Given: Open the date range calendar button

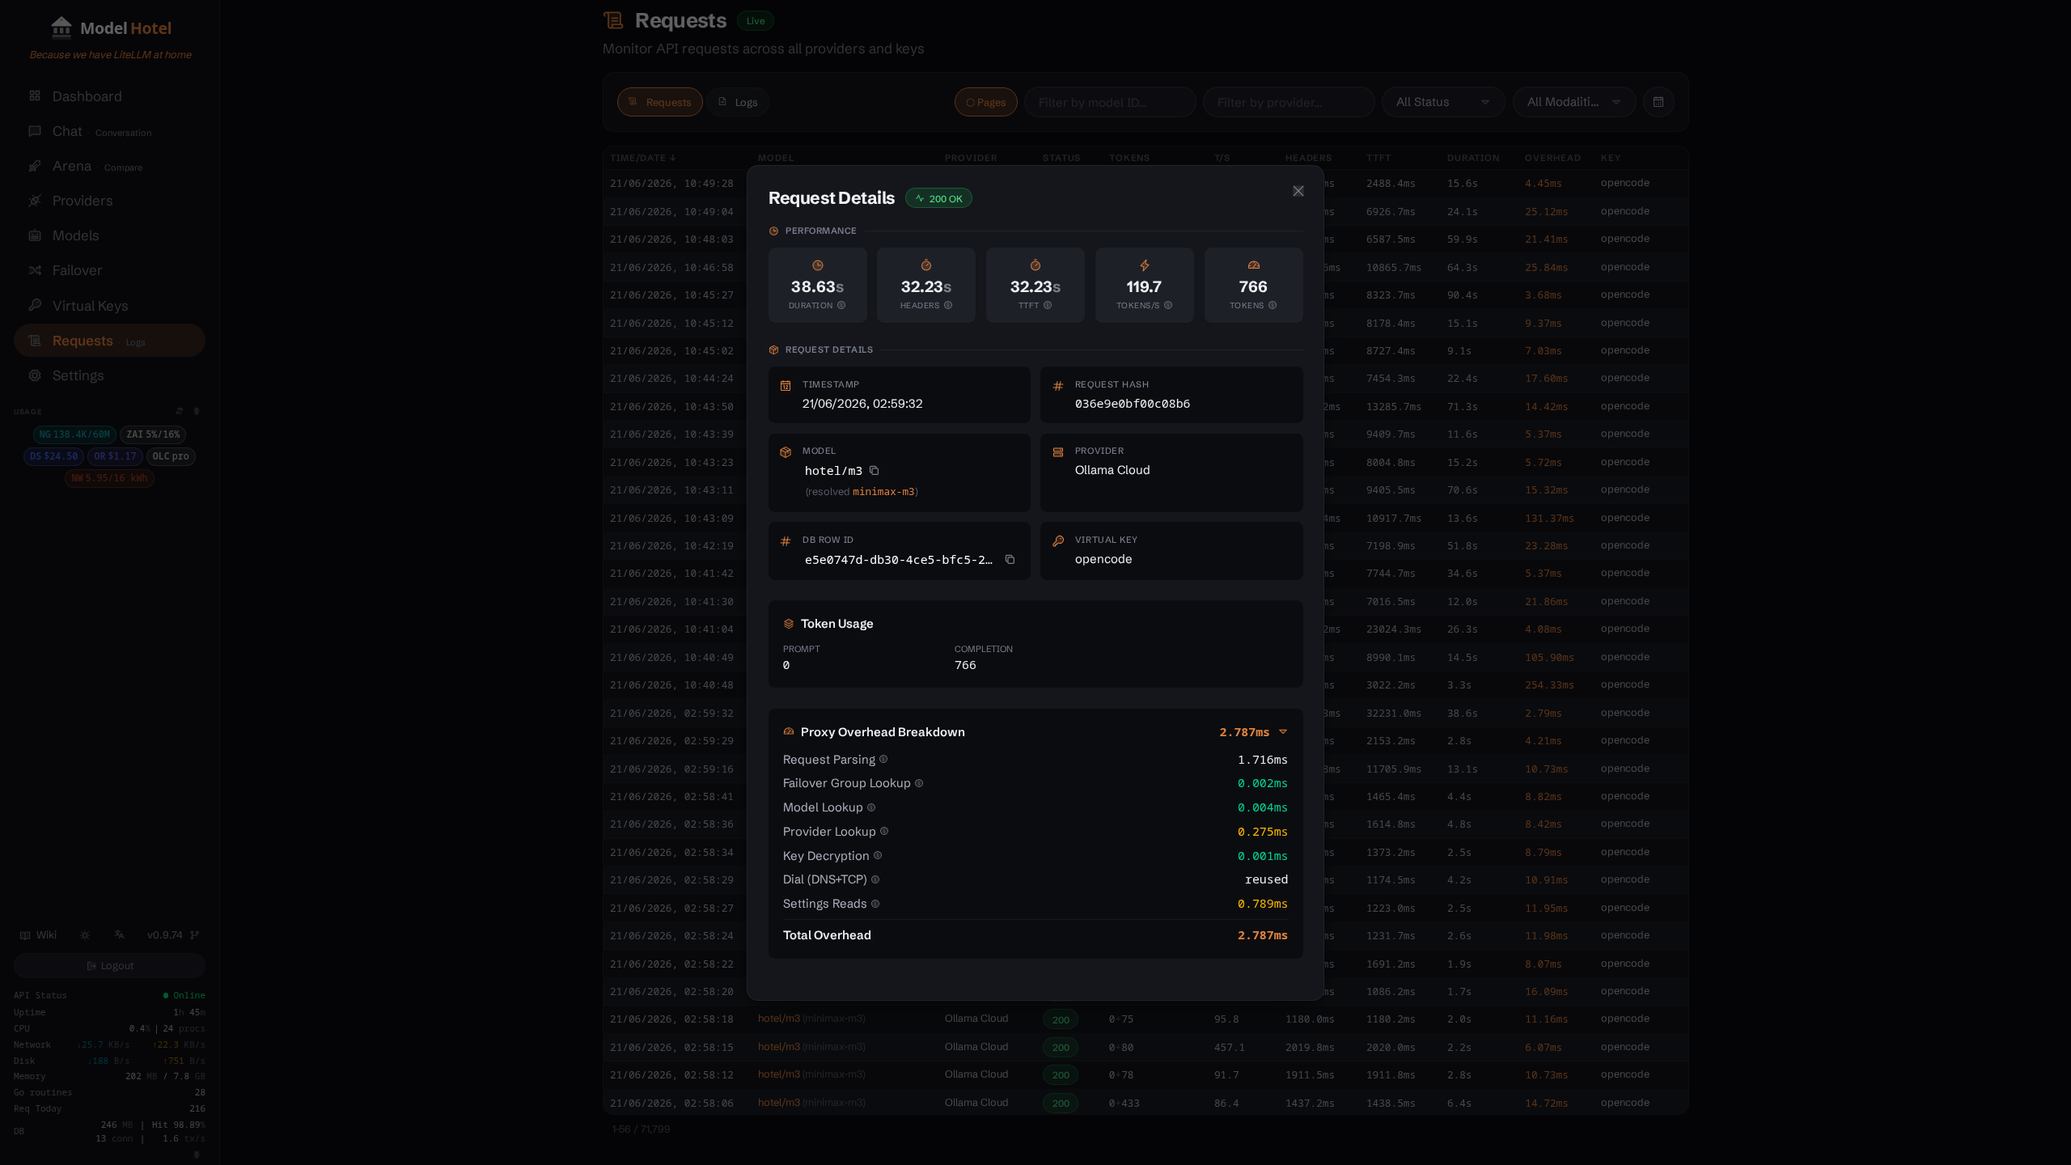Looking at the screenshot, I should click(x=1658, y=102).
